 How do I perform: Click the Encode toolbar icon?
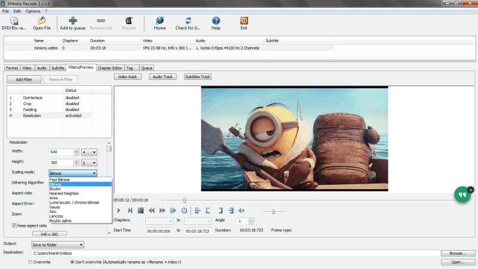click(x=128, y=21)
